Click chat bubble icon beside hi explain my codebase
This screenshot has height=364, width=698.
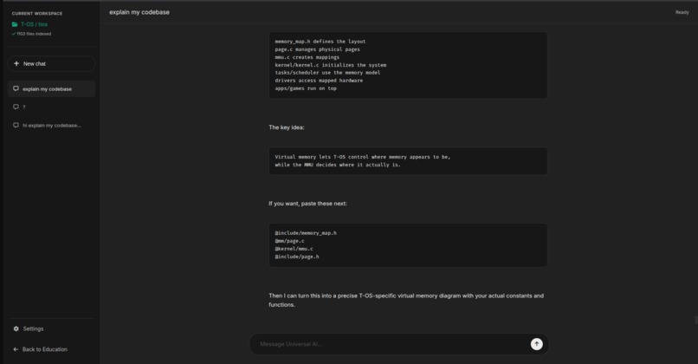16,125
